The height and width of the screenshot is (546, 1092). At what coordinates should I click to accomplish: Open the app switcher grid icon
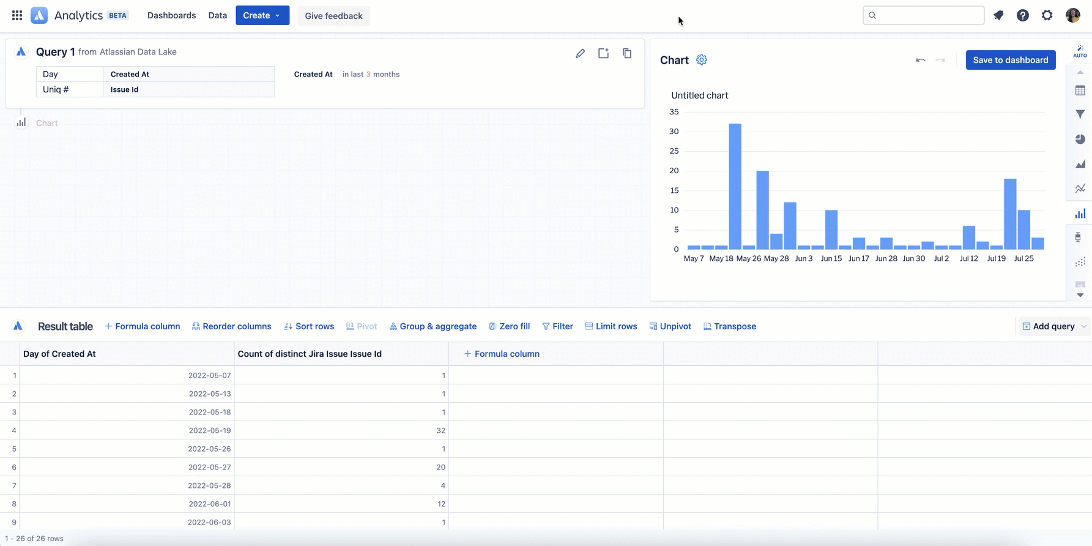(x=17, y=15)
